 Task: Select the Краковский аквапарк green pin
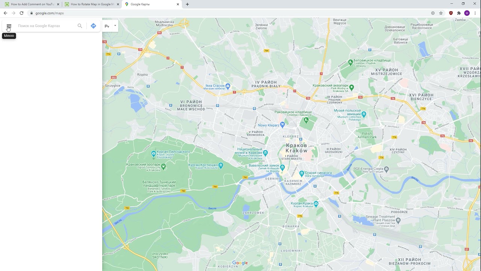351,87
